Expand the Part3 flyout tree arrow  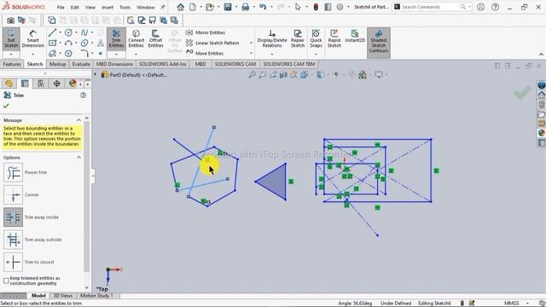95,74
